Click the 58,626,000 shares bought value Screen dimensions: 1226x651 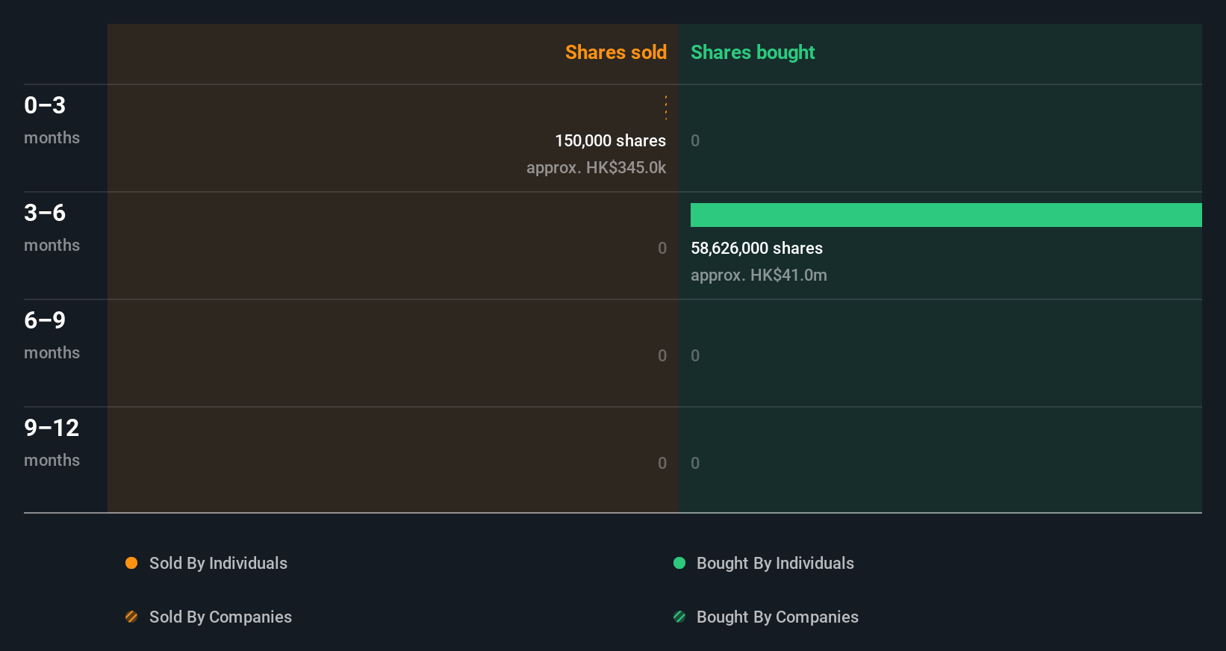756,249
